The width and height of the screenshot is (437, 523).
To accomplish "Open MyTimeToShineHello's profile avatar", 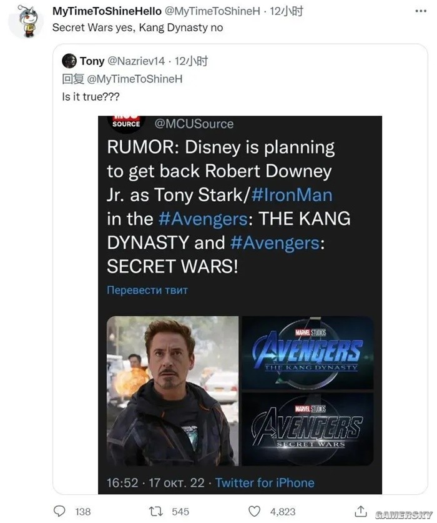I will [27, 21].
